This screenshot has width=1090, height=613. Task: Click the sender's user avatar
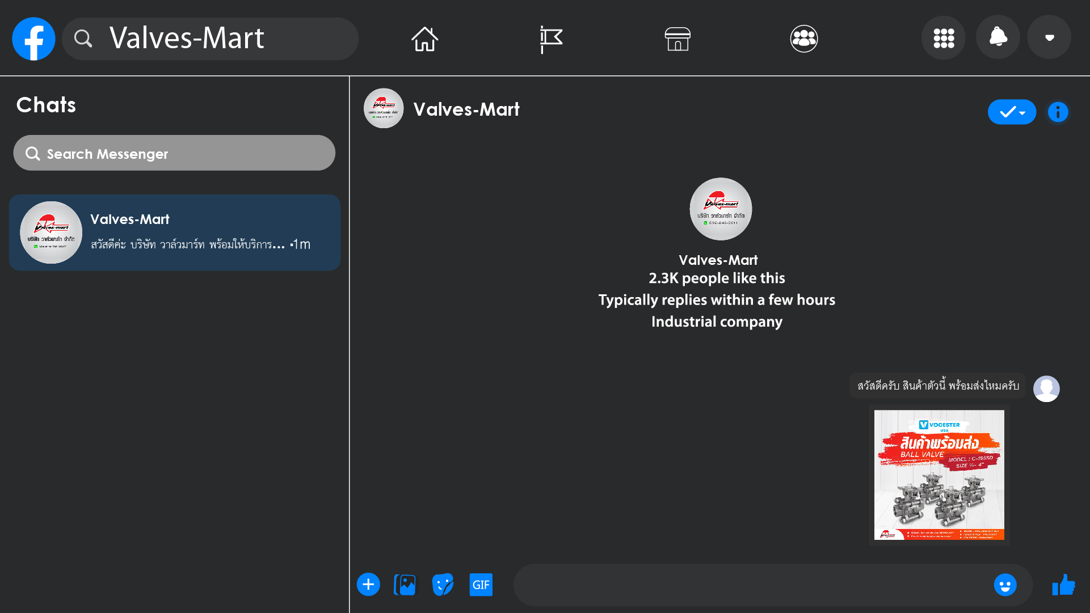point(1046,389)
